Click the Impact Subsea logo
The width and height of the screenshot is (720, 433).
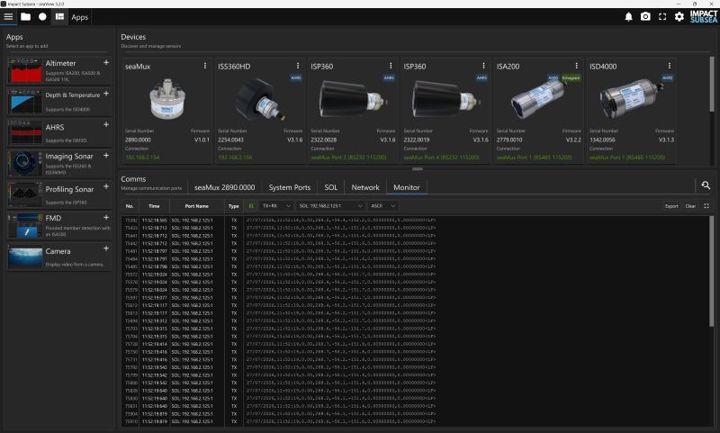coord(703,17)
